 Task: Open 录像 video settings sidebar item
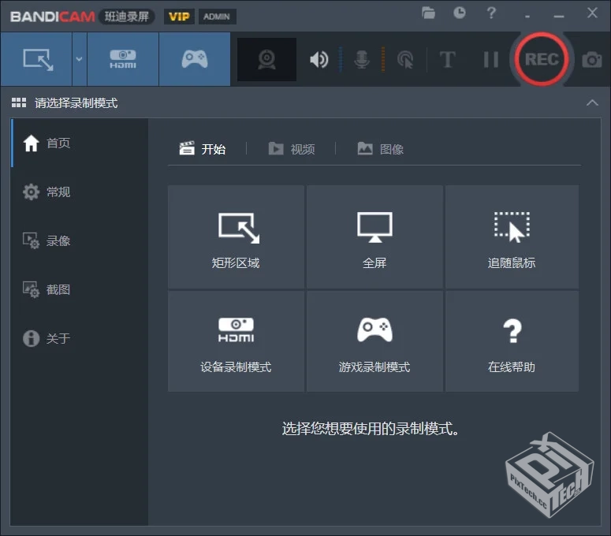(80, 240)
